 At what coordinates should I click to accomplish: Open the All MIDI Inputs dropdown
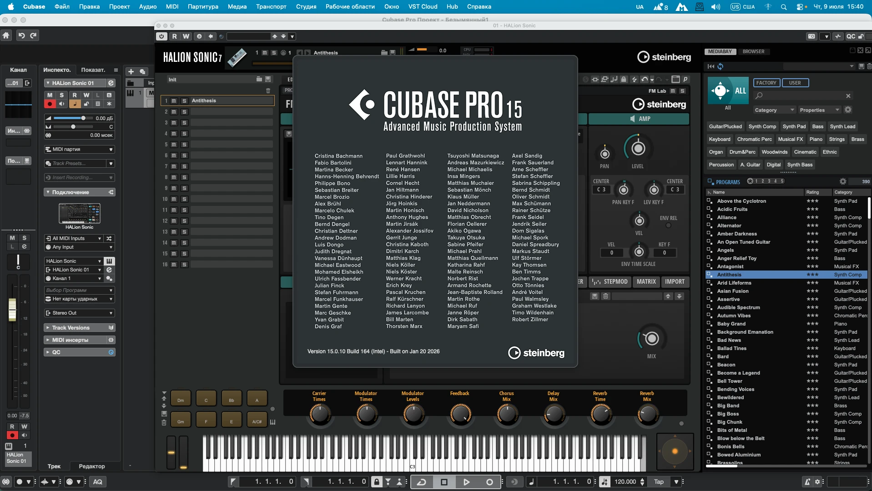click(x=74, y=238)
